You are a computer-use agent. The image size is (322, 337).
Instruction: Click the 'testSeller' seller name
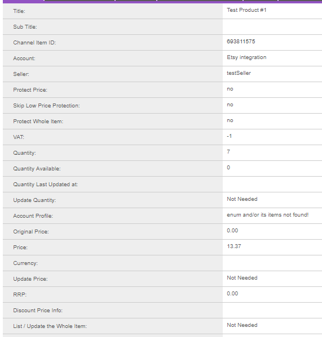point(239,73)
